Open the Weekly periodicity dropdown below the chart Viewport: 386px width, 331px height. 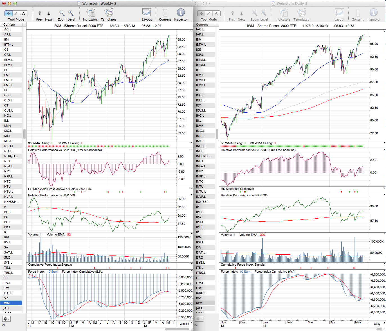[x=184, y=324]
